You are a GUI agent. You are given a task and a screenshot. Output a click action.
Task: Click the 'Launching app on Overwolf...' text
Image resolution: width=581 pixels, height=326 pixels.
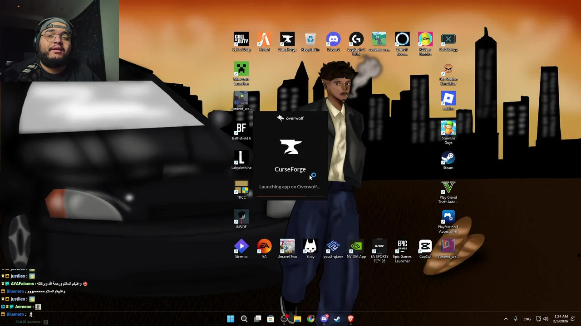tap(290, 187)
